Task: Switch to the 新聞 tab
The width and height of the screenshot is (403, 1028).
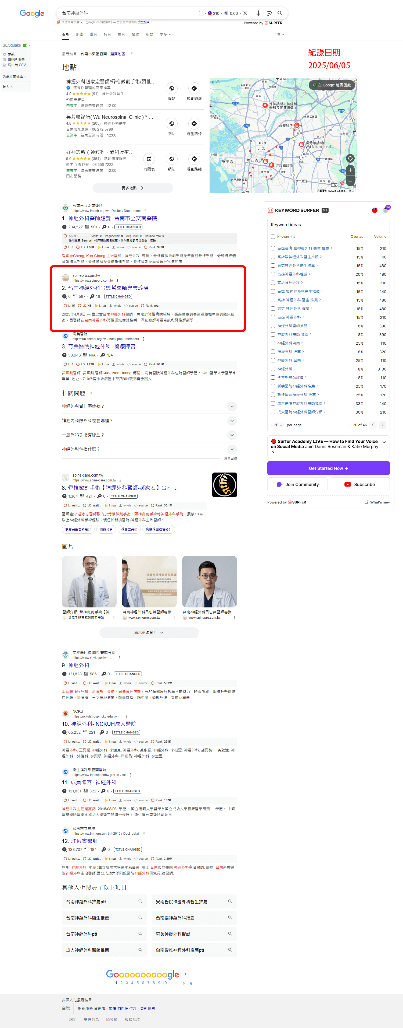Action: (x=149, y=35)
